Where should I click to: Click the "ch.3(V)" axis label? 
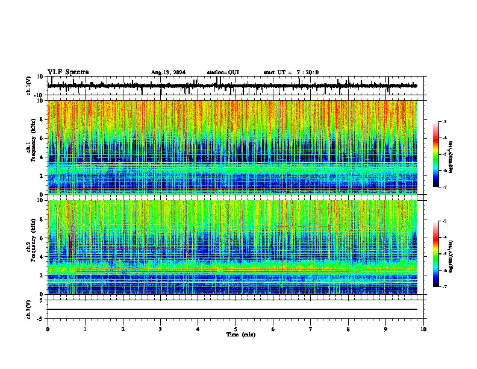(x=29, y=309)
